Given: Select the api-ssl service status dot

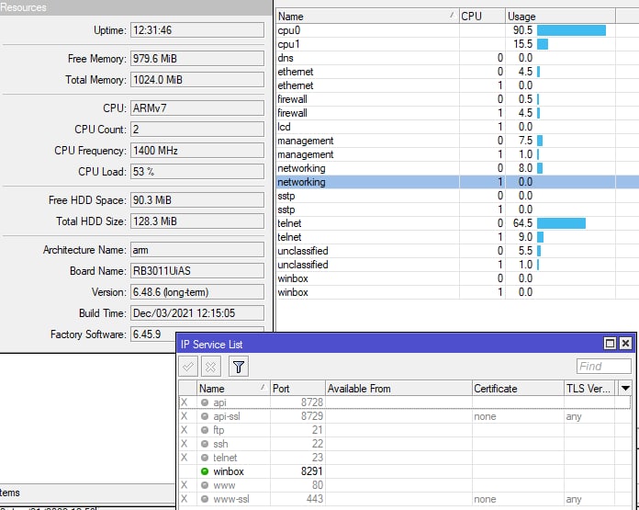Looking at the screenshot, I should point(205,416).
